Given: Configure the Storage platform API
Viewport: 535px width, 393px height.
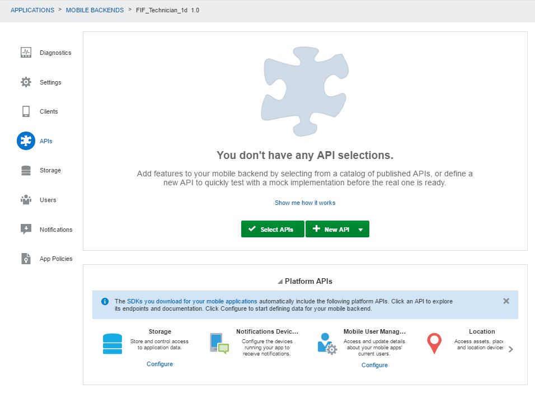Looking at the screenshot, I should click(159, 364).
